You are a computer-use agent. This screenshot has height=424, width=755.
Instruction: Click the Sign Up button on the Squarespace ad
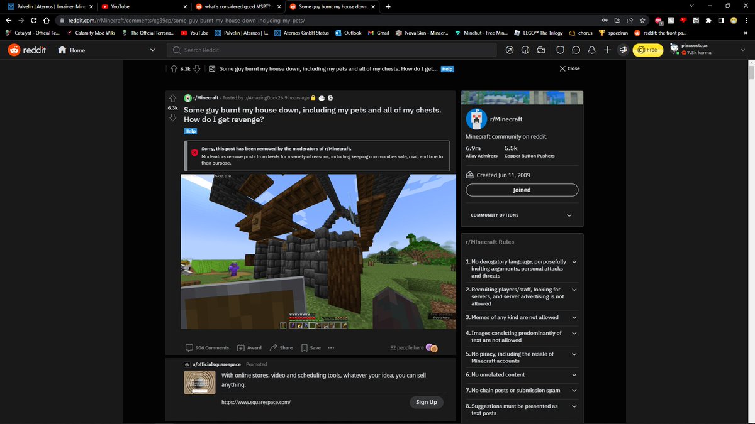426,402
